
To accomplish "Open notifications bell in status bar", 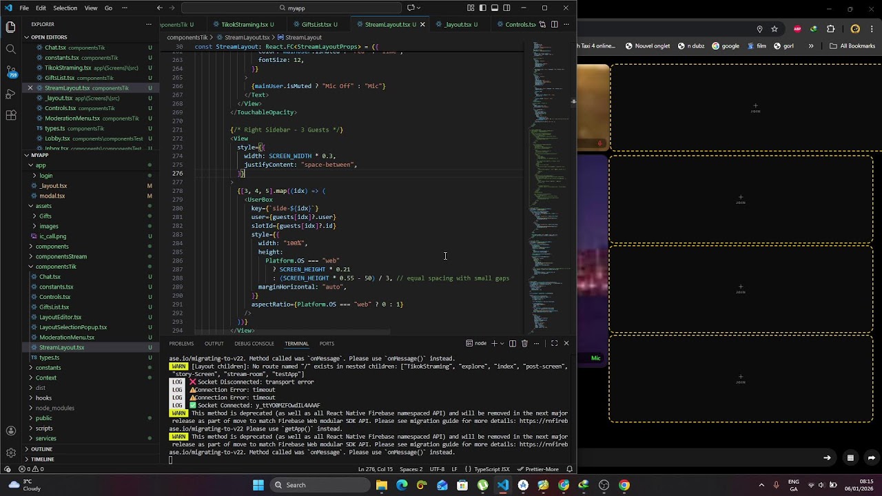I will point(568,469).
